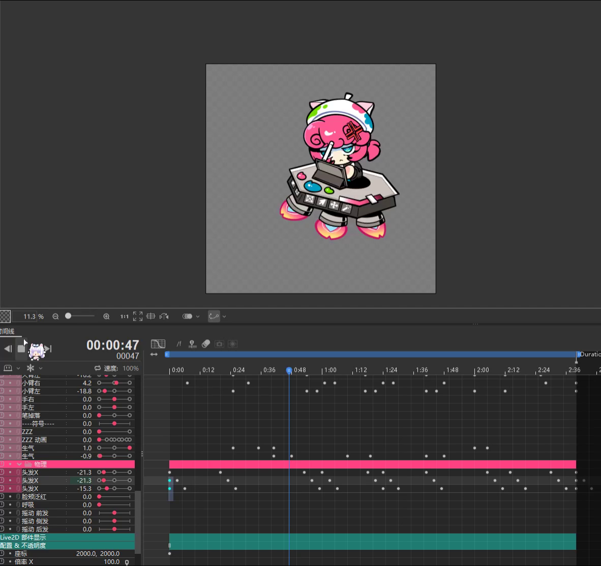Collapse the 物理 folder group
Image resolution: width=601 pixels, height=566 pixels.
point(19,464)
